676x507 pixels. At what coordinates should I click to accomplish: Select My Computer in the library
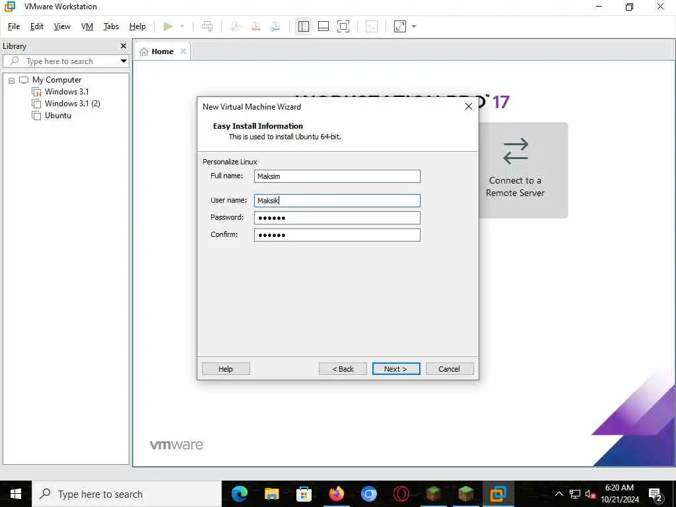coord(57,80)
